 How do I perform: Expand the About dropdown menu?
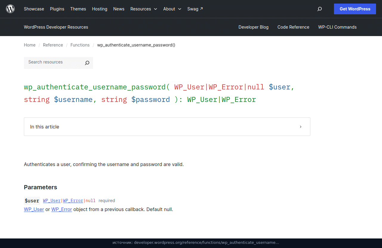click(172, 9)
